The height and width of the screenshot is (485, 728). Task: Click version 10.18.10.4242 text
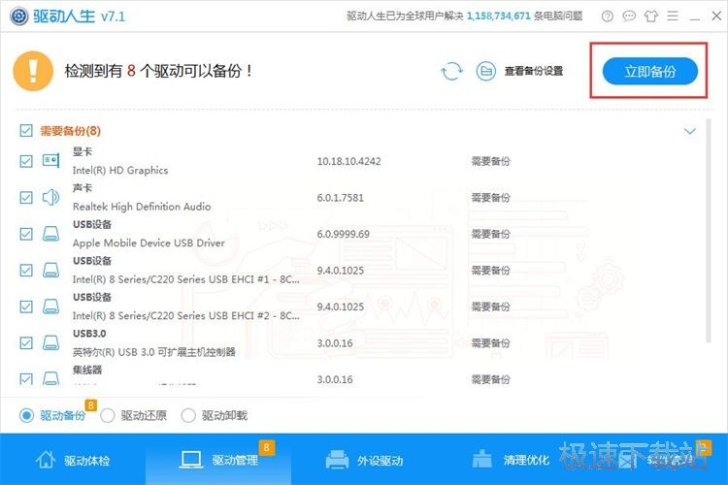point(348,162)
